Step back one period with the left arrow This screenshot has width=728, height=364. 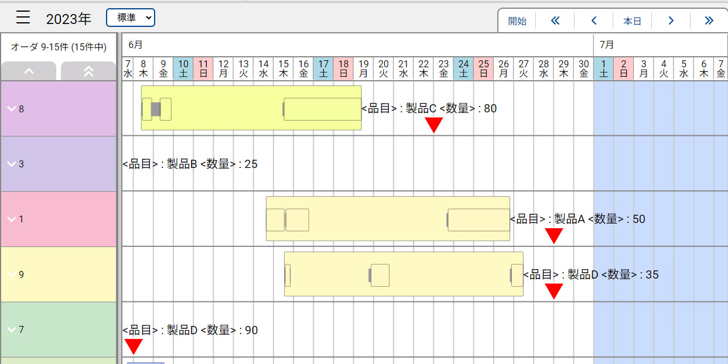(593, 20)
